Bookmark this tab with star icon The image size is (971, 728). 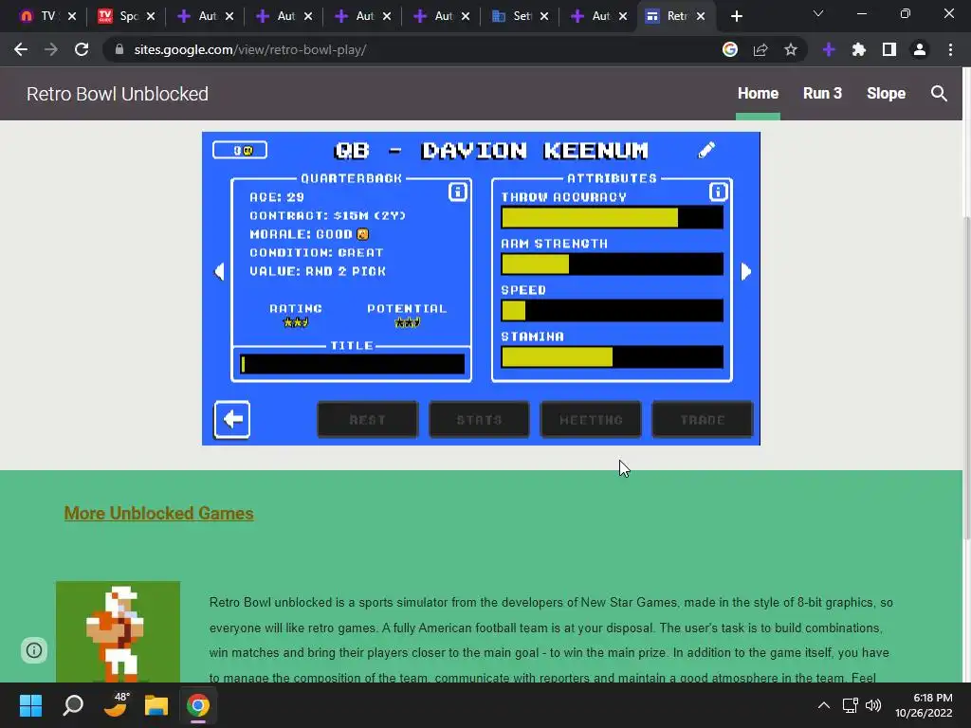click(791, 49)
